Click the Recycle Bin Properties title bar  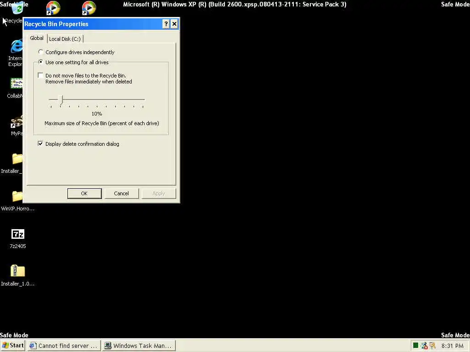tap(93, 24)
